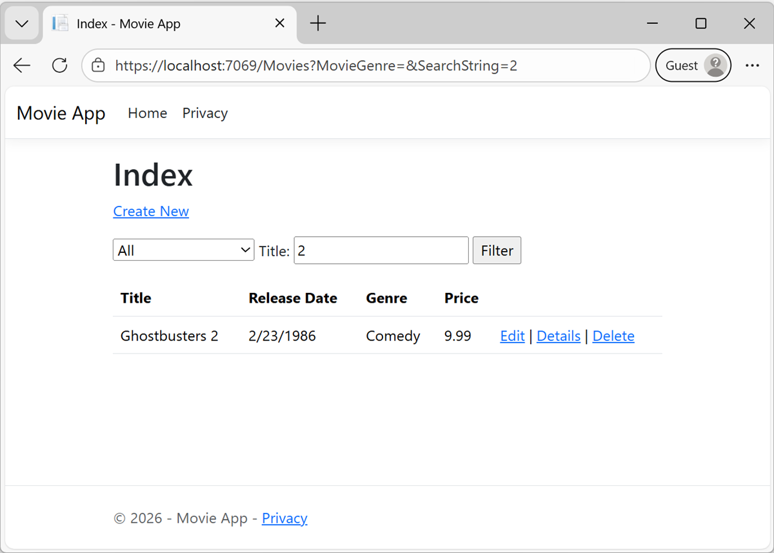
Task: Open the genre dropdown showing All
Action: coord(183,250)
